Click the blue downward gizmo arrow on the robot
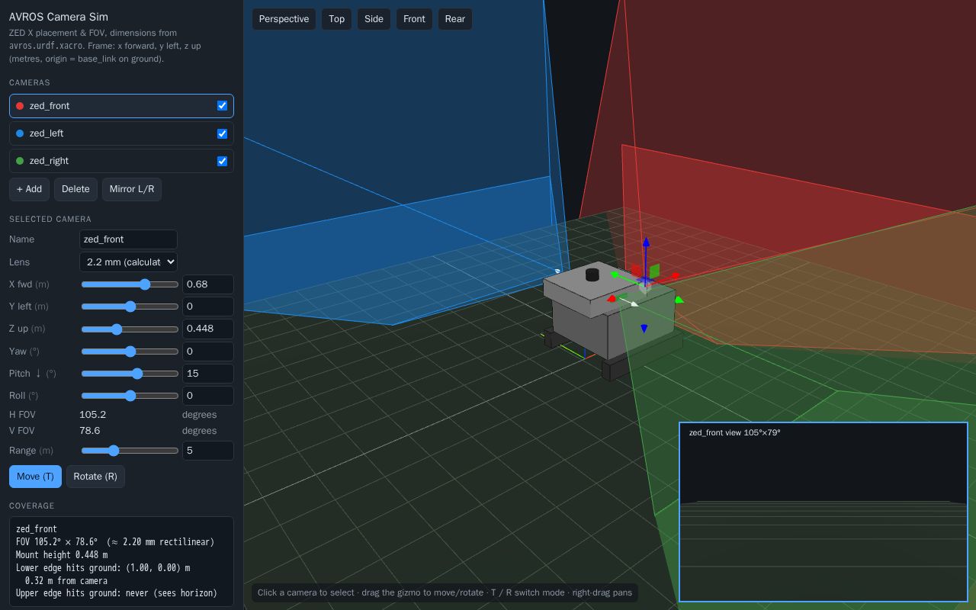Viewport: 976px width, 610px height. click(x=644, y=329)
